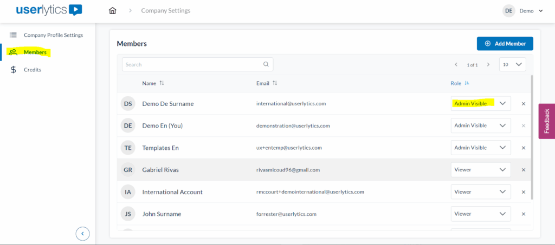Expand the Demo account menu
Screen dimensions: 555x245
(524, 11)
